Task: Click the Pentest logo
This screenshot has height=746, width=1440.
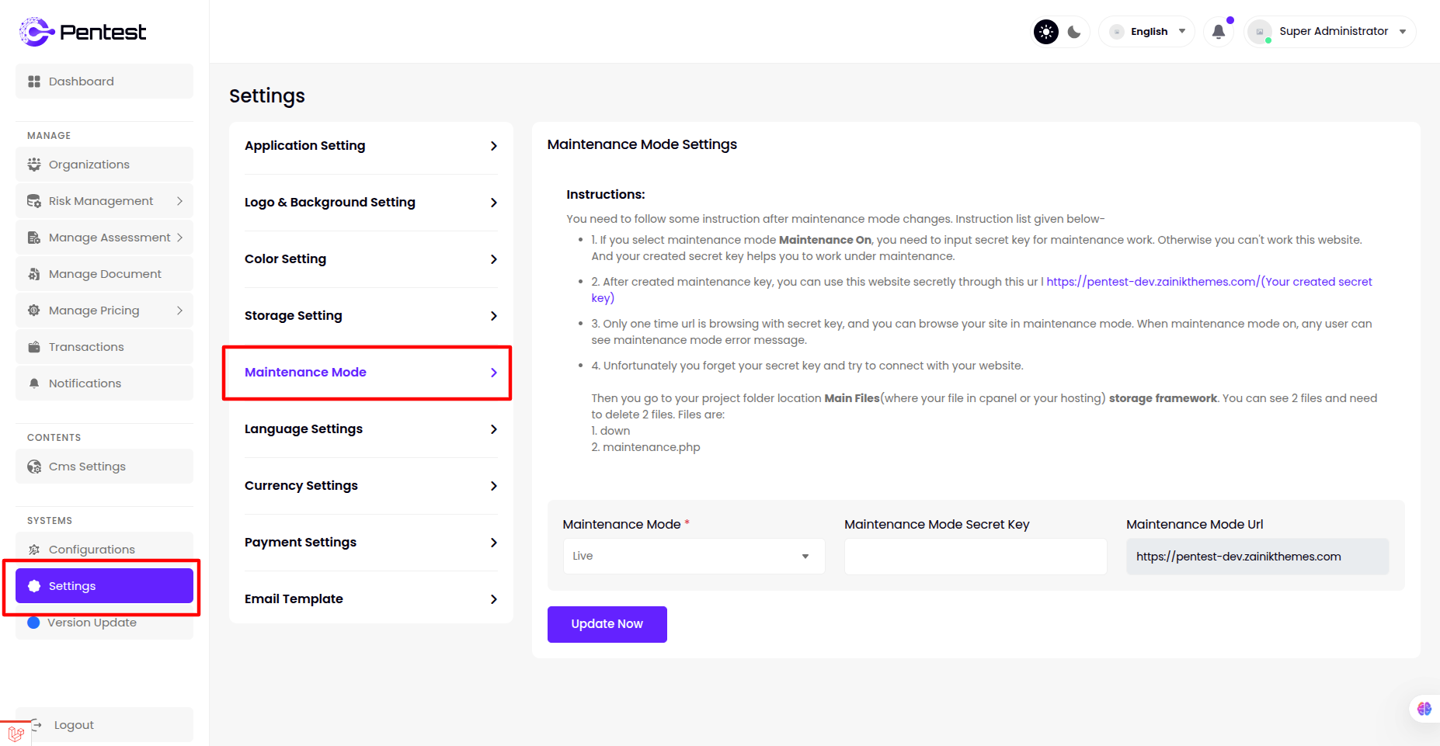Action: click(x=82, y=32)
